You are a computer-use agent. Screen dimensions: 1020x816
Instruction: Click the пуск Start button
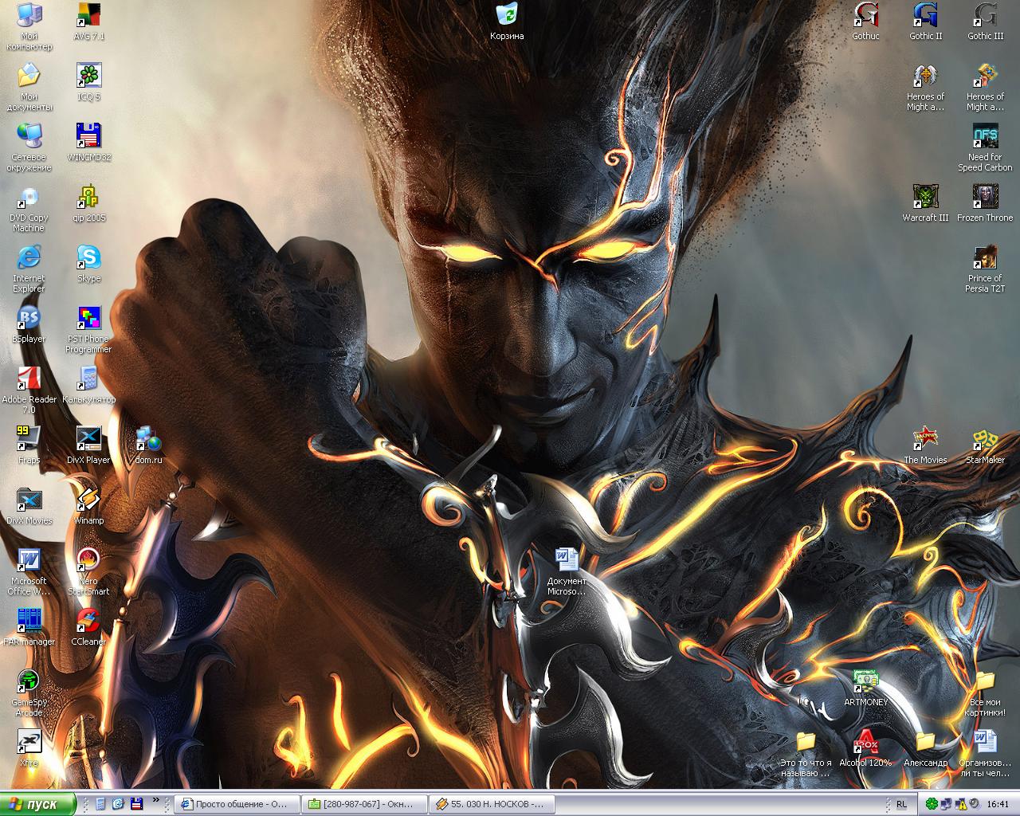tap(38, 803)
